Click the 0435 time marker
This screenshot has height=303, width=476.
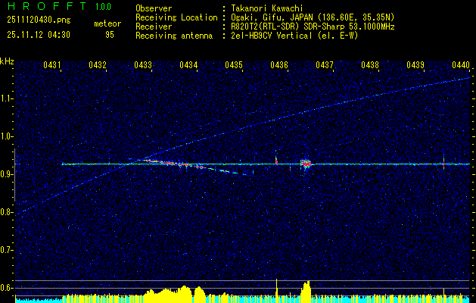[234, 64]
